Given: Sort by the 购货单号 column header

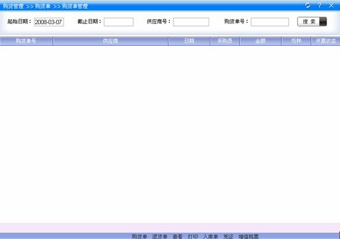Looking at the screenshot, I should tap(26, 41).
